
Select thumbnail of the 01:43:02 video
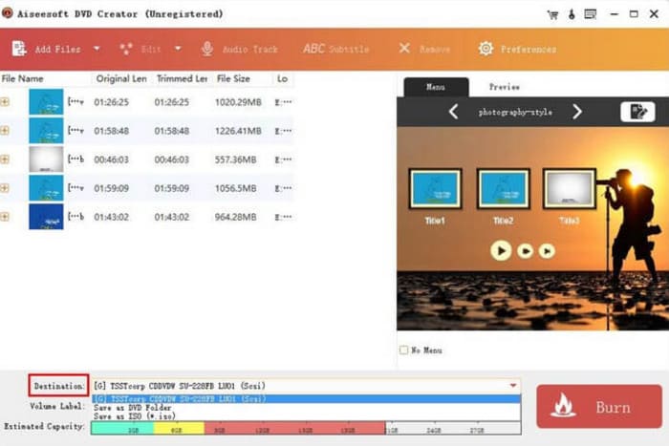[x=46, y=217]
